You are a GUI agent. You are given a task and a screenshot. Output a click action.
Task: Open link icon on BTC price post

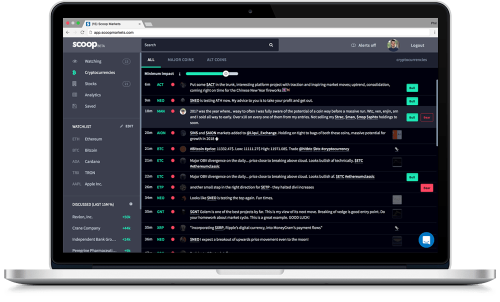click(x=396, y=149)
